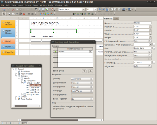Collapse the Detail section

(3, 41)
